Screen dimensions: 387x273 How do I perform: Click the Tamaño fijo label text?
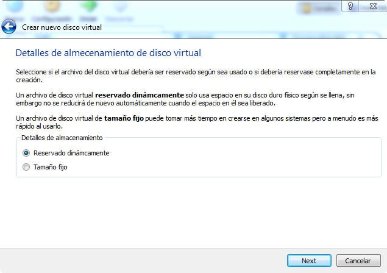(x=51, y=167)
